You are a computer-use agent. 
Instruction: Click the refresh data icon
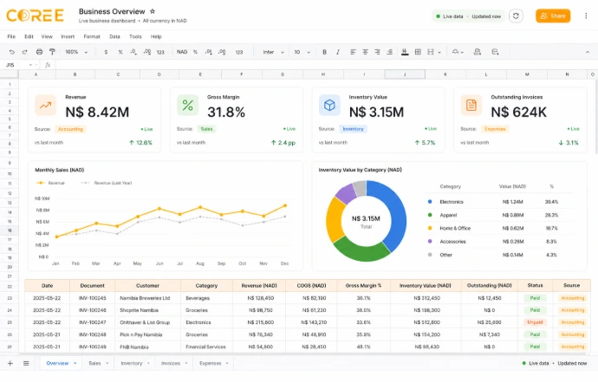coord(516,16)
